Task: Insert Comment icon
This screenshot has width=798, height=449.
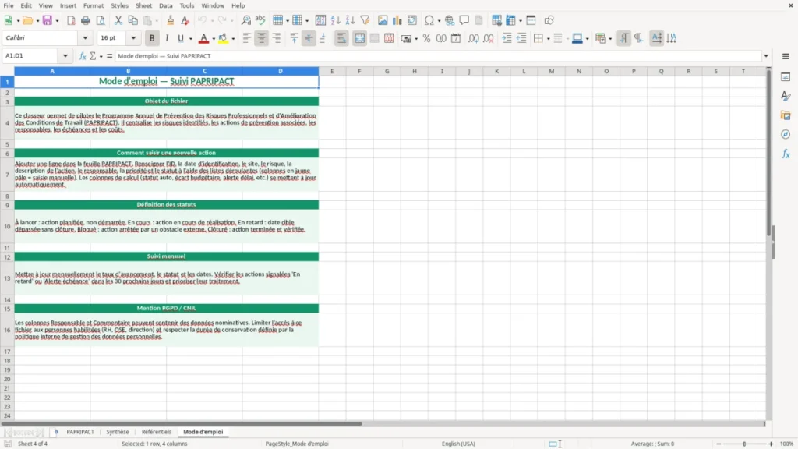Action: pyautogui.click(x=464, y=20)
